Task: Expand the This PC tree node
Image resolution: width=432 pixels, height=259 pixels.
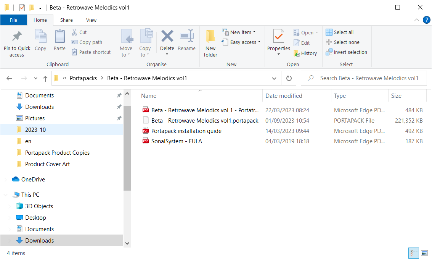Action: pos(6,195)
